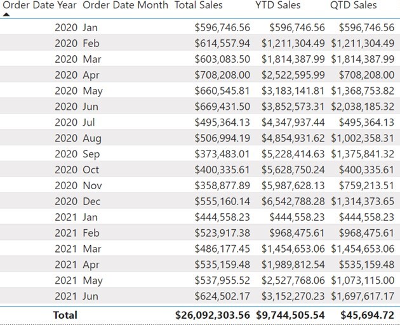Click the QTD Sales column header
This screenshot has width=400, height=325.
(353, 5)
